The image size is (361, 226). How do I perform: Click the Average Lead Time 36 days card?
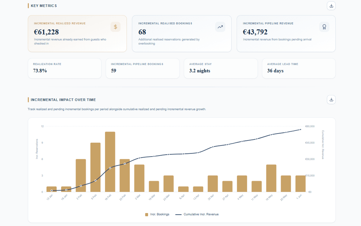point(299,68)
